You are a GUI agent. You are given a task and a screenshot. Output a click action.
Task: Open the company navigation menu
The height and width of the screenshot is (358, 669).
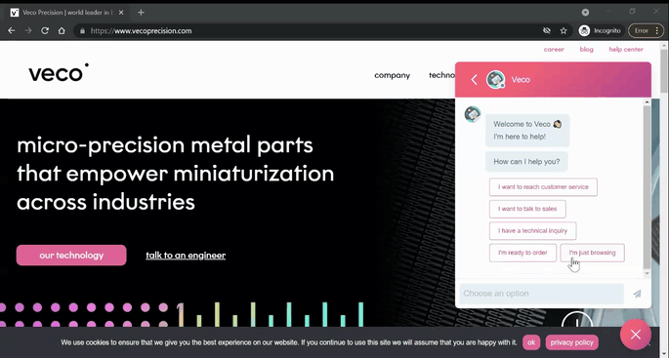[x=392, y=75]
